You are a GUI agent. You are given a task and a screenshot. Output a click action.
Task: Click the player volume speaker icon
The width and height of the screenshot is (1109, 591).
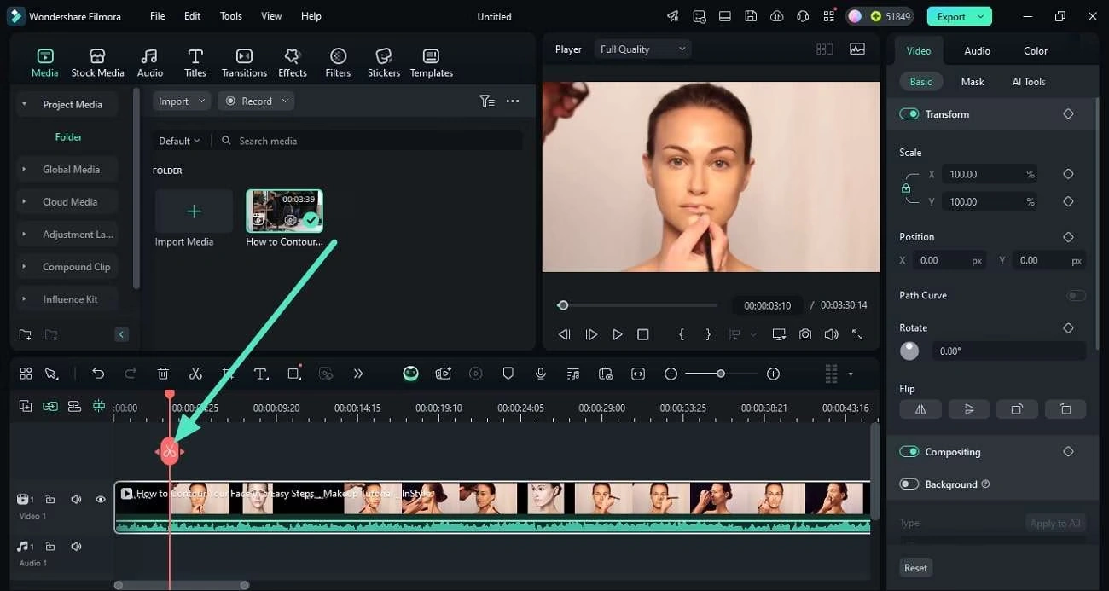click(x=831, y=334)
